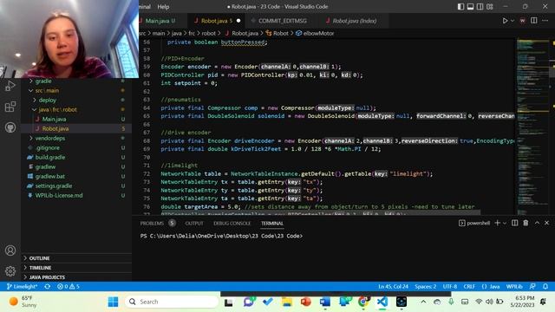
Task: Open notifications bell in status bar
Action: (545, 287)
